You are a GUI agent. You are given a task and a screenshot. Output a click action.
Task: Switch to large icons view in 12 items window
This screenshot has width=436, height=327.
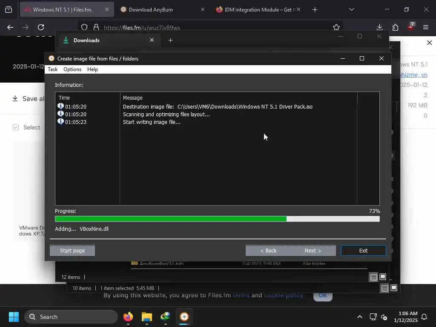coord(383,277)
